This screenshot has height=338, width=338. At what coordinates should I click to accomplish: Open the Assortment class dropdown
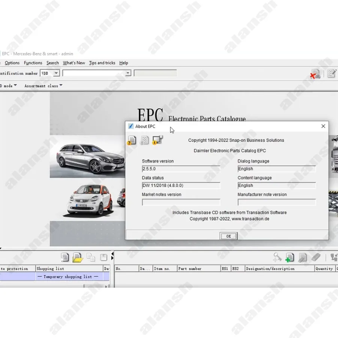43,86
